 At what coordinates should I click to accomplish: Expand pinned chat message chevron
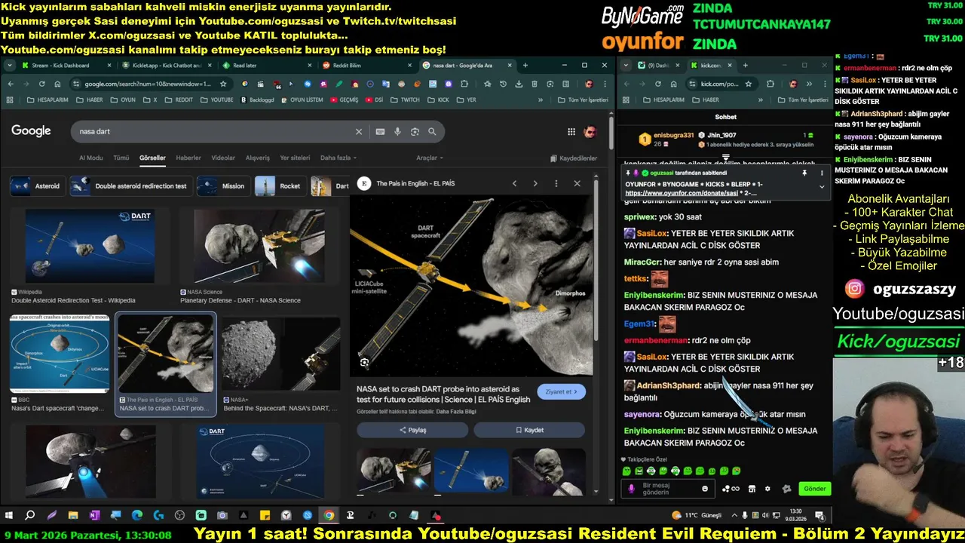pos(822,186)
